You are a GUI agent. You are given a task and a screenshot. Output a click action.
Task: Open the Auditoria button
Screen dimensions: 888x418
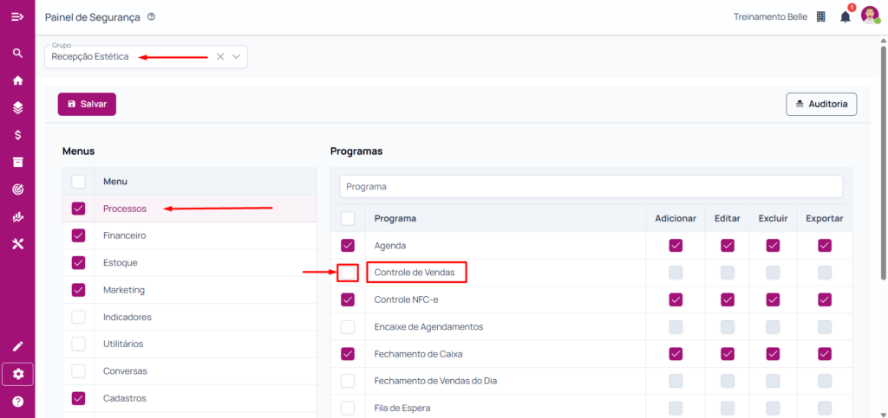[821, 104]
